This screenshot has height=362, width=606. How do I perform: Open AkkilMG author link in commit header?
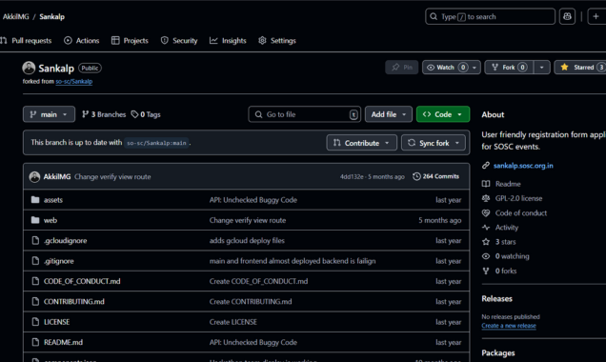[57, 177]
